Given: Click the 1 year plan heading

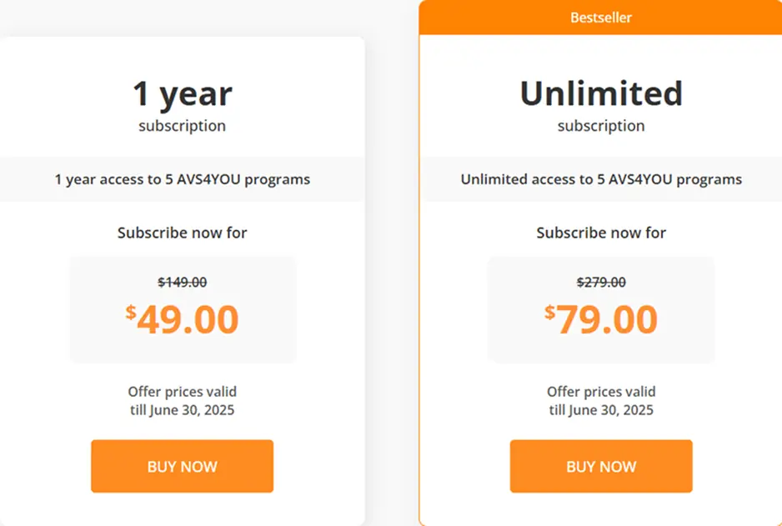Looking at the screenshot, I should [182, 93].
